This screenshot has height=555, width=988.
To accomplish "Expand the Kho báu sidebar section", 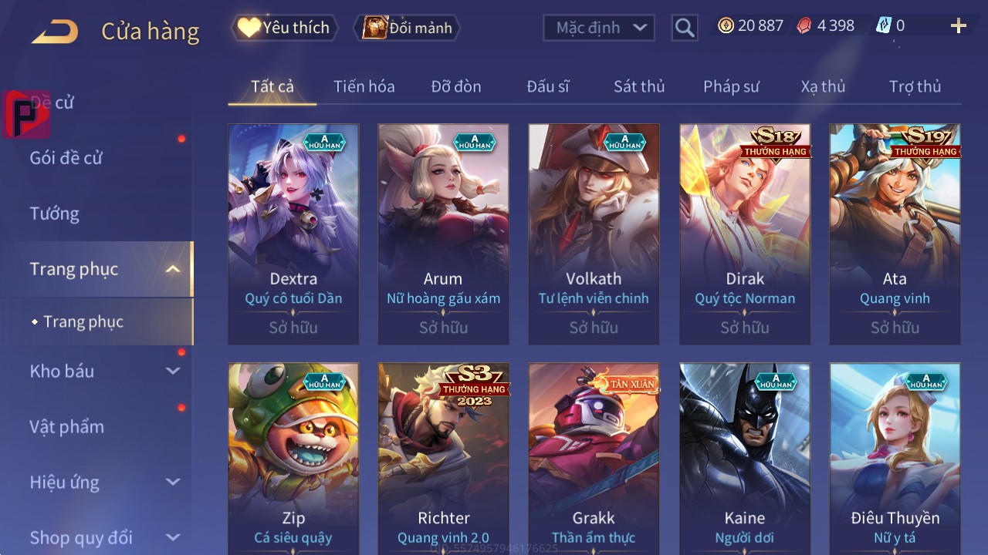I will (x=173, y=372).
